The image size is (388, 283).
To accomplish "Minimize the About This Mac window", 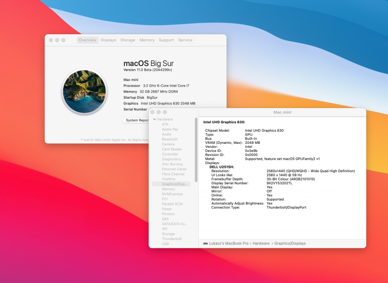I will pos(57,40).
